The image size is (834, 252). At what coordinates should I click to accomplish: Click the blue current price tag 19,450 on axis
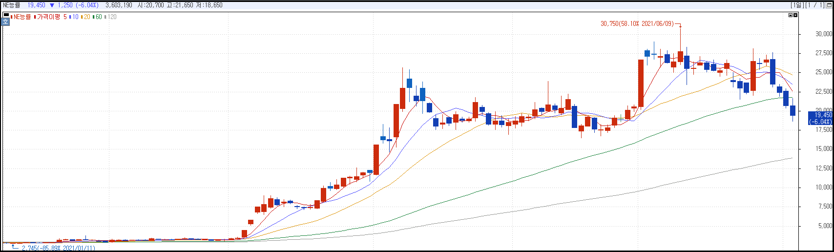(x=820, y=118)
